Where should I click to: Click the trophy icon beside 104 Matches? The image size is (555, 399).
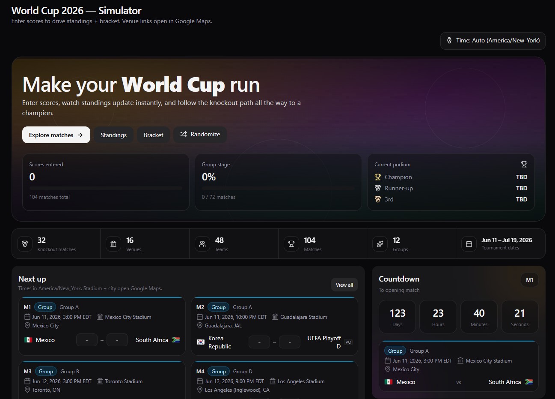(x=291, y=244)
